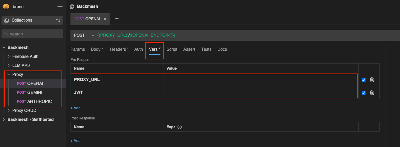Collapse the Proxy folder
The image size is (400, 147).
coord(9,74)
